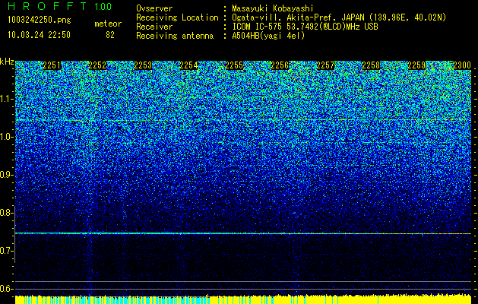Click the bright carrier line near 0.75 kHz
478x304 pixels.
tap(243, 233)
